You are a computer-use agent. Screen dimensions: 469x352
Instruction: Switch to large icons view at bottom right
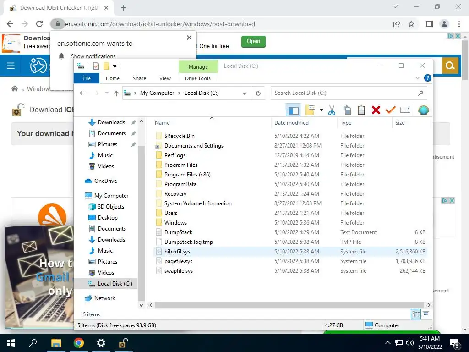click(x=426, y=314)
